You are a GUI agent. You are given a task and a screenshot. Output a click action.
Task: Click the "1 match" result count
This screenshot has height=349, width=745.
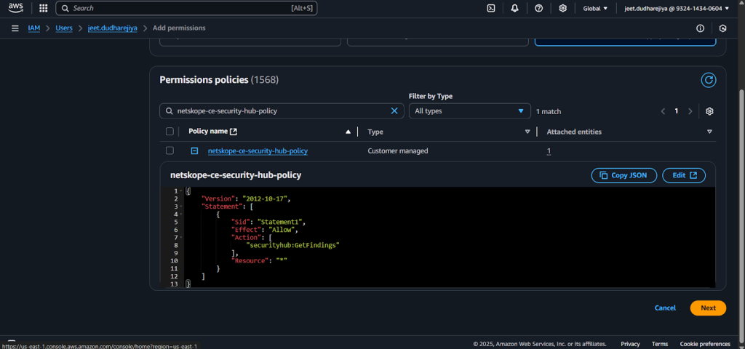[x=549, y=111]
